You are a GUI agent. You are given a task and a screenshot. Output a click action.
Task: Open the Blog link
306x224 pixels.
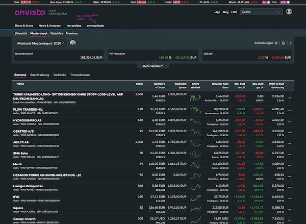pos(225,12)
